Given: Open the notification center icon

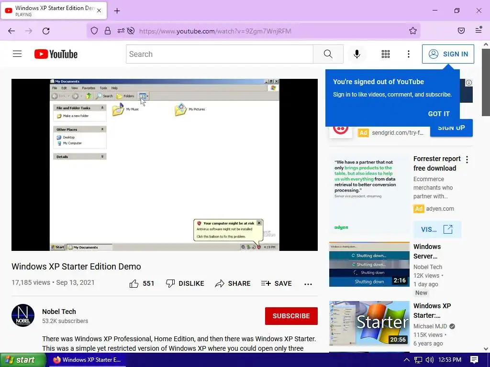Looking at the screenshot, I should 474,360.
